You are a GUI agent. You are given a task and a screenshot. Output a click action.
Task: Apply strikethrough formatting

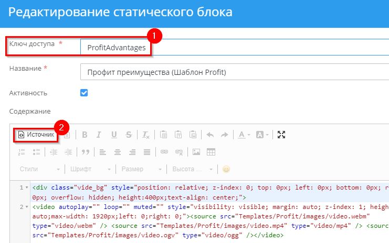point(129,135)
